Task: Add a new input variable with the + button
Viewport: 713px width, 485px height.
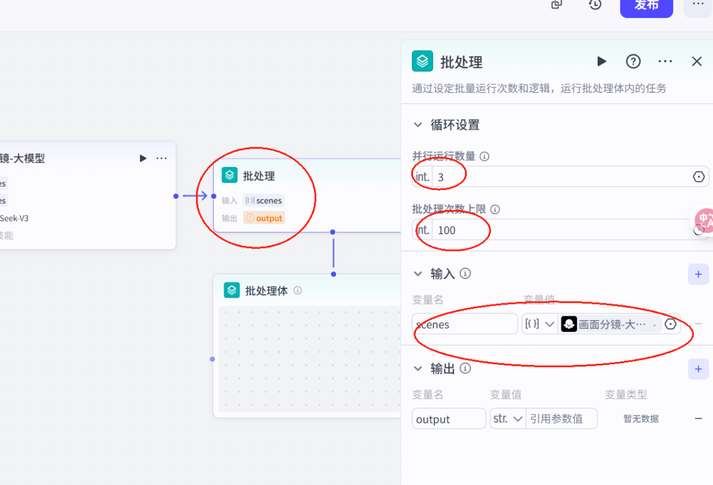Action: point(698,274)
